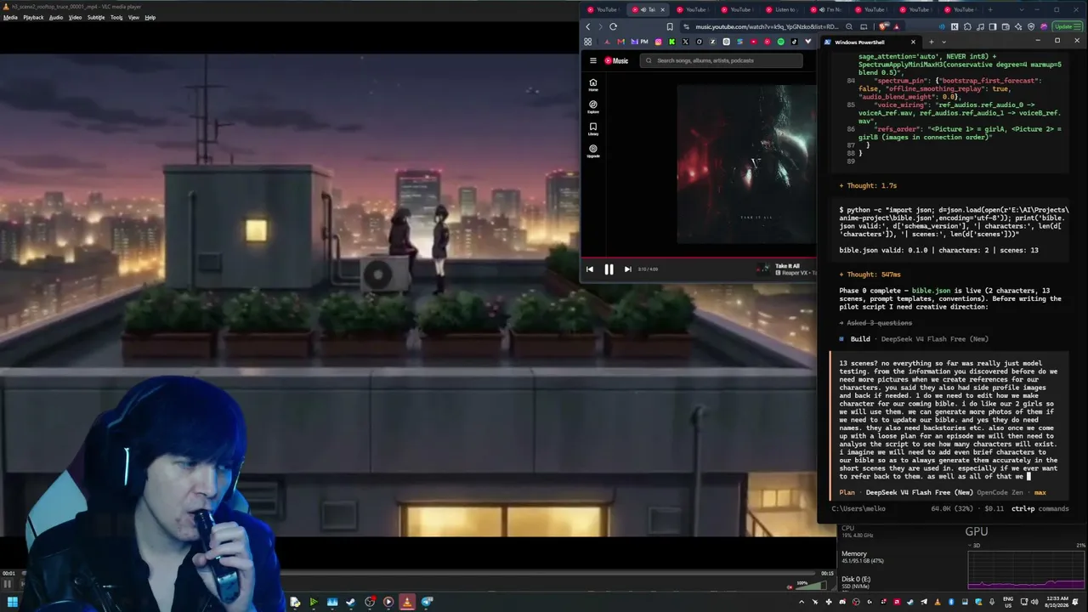The width and height of the screenshot is (1088, 612).
Task: Open Steam from the taskbar
Action: point(351,602)
